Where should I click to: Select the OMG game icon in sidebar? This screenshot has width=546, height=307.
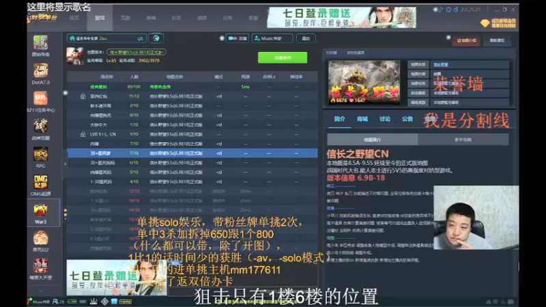(x=40, y=182)
